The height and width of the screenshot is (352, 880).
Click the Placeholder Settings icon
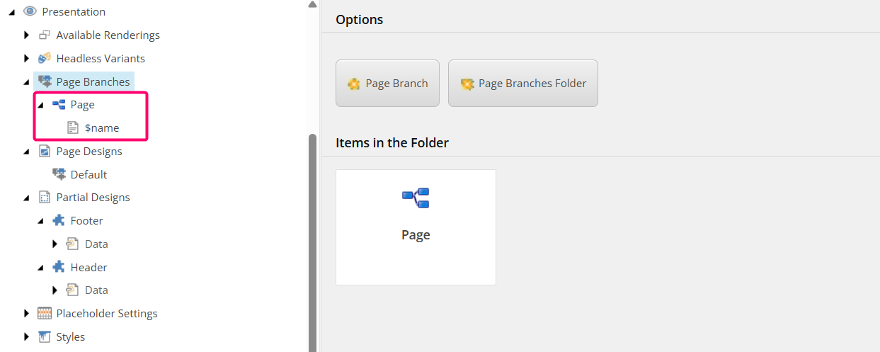tap(45, 313)
